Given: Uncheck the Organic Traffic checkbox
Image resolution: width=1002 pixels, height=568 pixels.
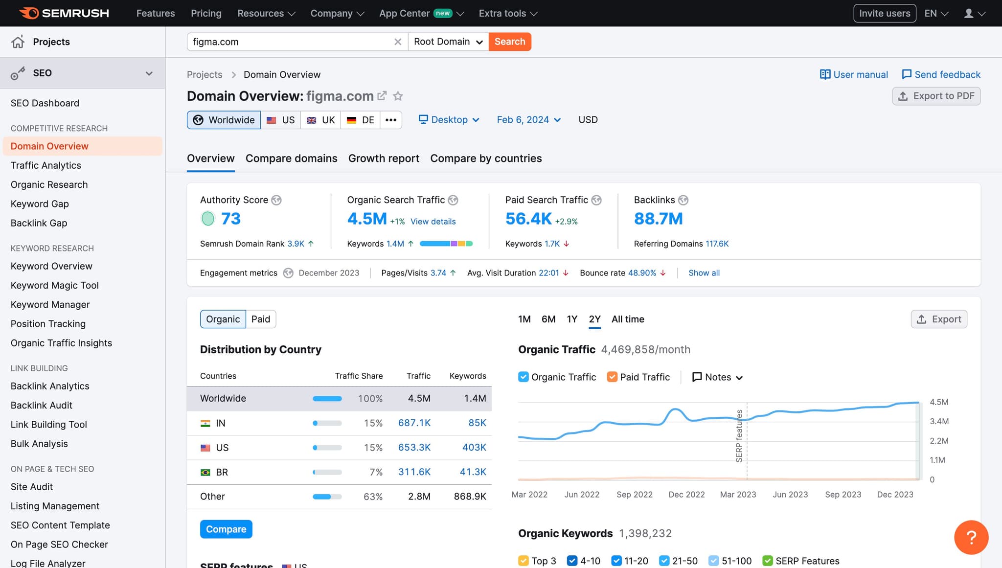Looking at the screenshot, I should click(x=524, y=377).
